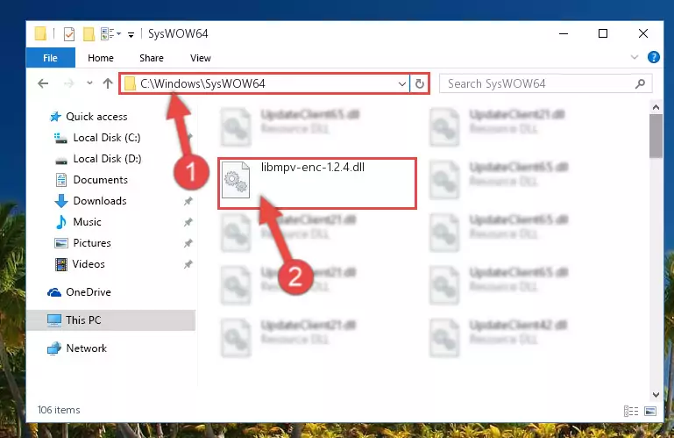Click the Back navigation arrow
Viewport: 674px width, 438px height.
[43, 83]
